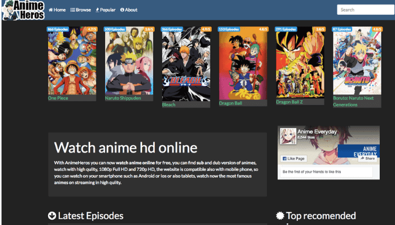Click Boruto: Naruto Next Generations title link
This screenshot has width=395, height=225.
click(x=353, y=101)
